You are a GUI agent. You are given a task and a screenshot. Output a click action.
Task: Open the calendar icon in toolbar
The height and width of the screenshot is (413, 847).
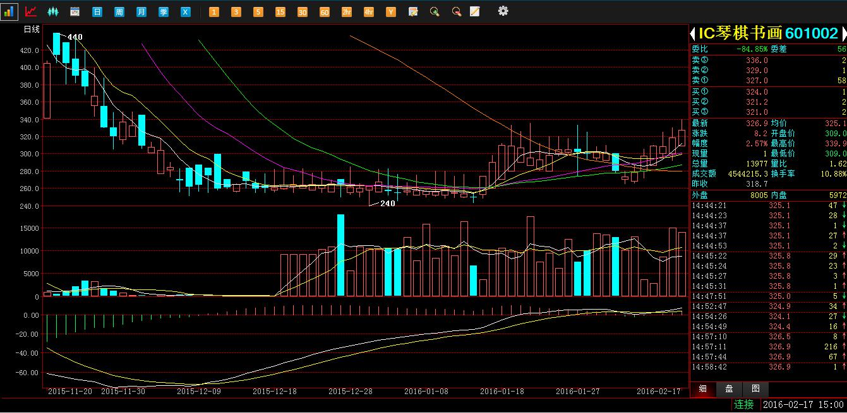click(75, 11)
